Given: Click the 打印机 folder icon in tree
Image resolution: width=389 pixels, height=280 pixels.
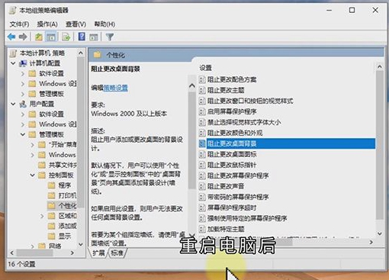Looking at the screenshot, I should pyautogui.click(x=51, y=195).
